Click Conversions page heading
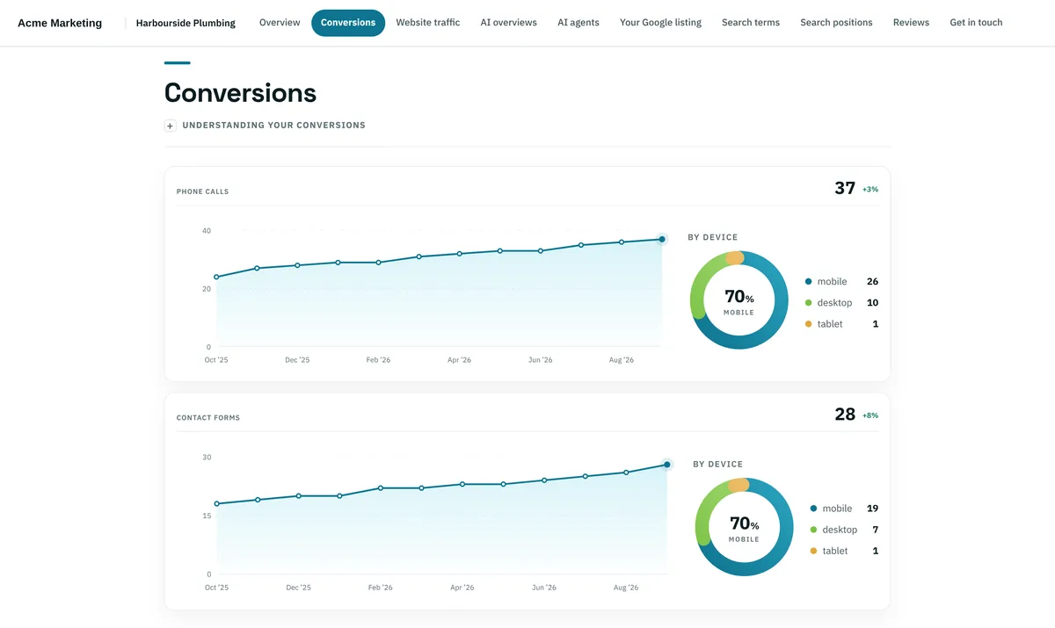Viewport: 1055px width, 628px height. [x=240, y=92]
